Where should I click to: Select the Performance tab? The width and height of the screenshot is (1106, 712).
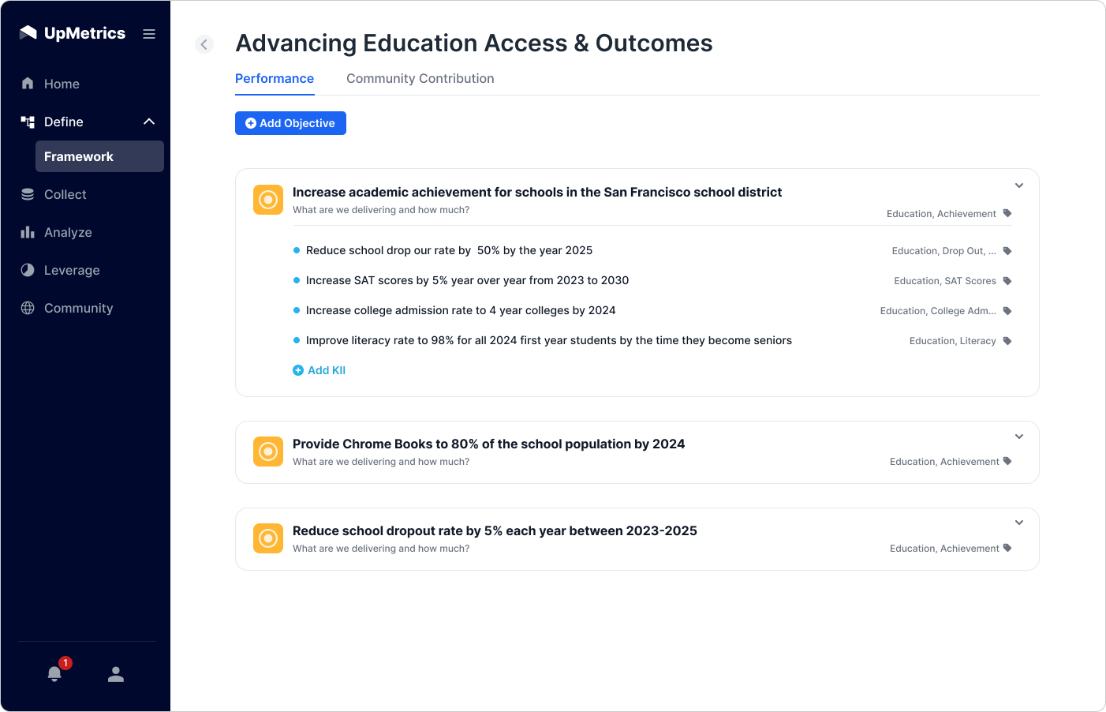point(275,79)
